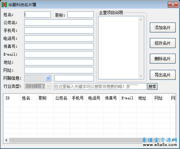Focus the 电话号 input field
The image size is (180, 149).
(59, 38)
